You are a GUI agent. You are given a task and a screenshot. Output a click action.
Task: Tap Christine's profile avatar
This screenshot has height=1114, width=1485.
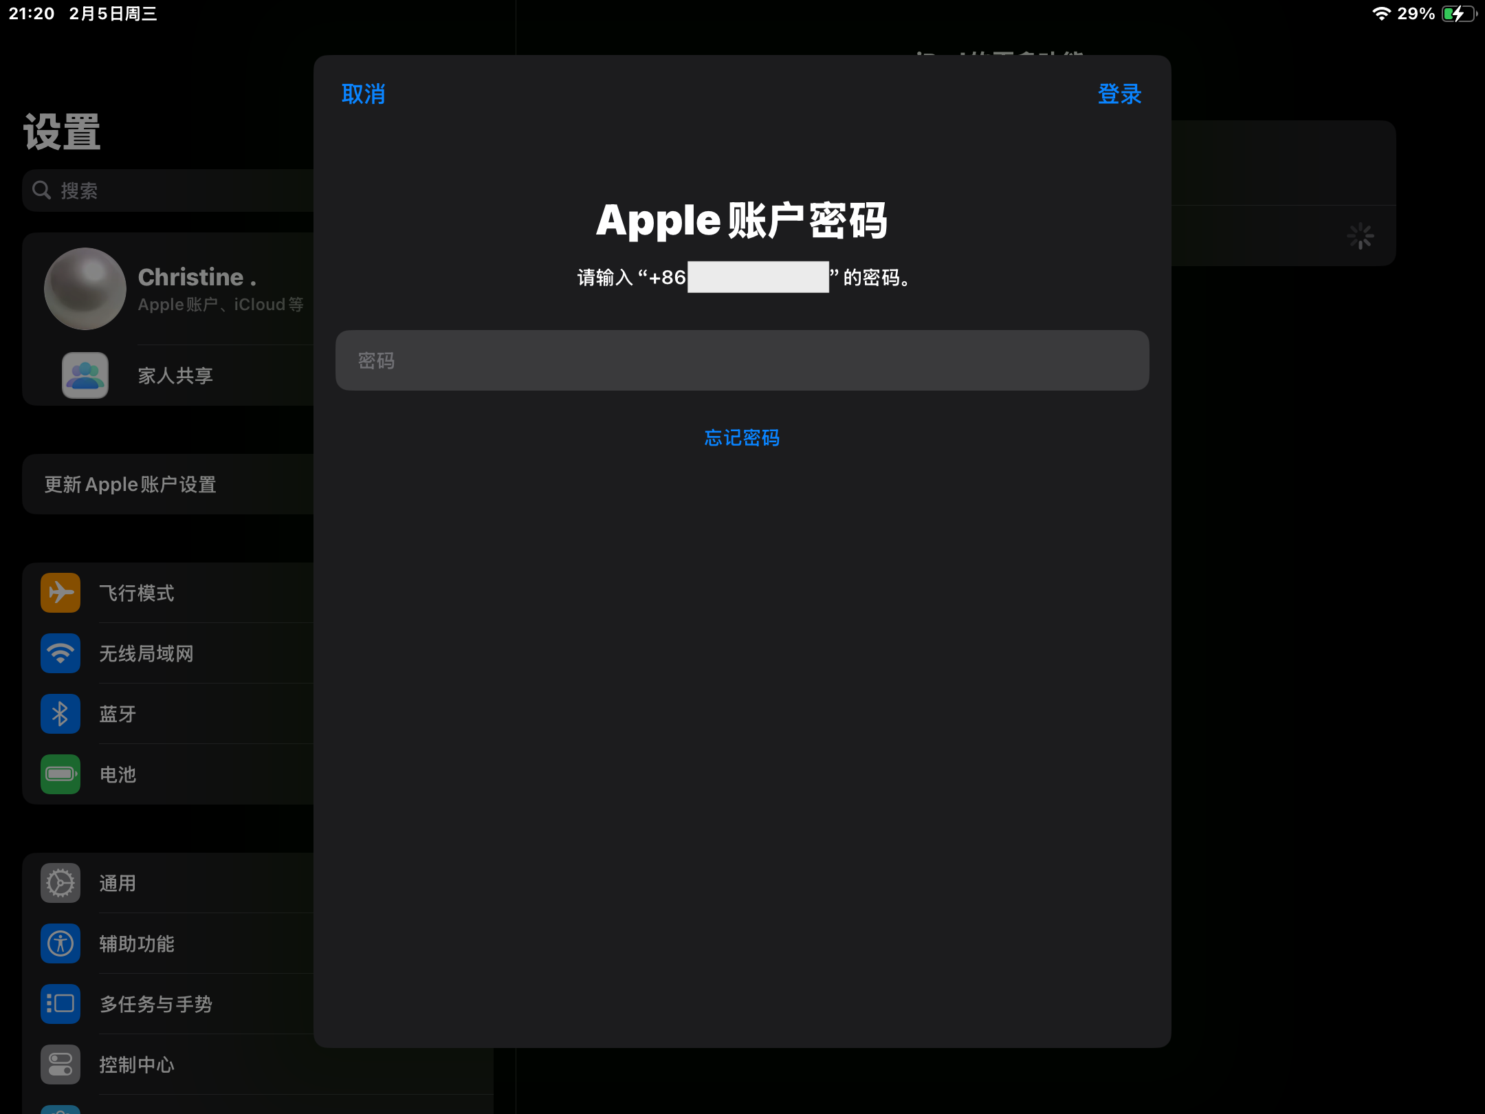point(85,289)
